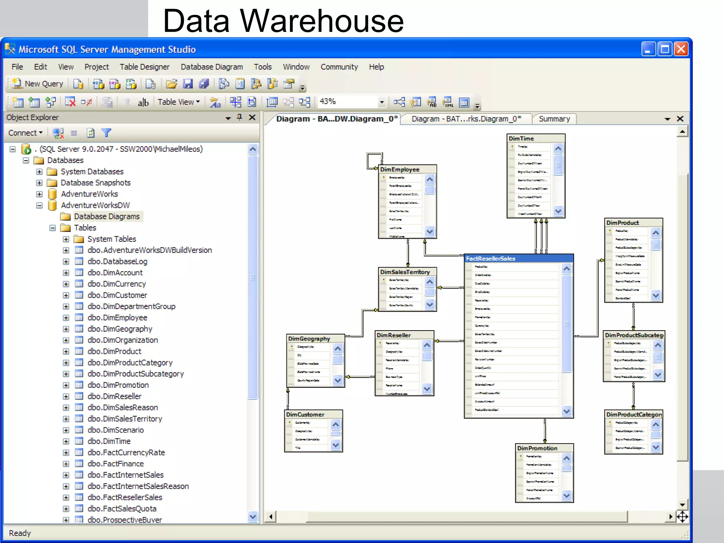
Task: Start a new MDX query
Action: coord(99,84)
